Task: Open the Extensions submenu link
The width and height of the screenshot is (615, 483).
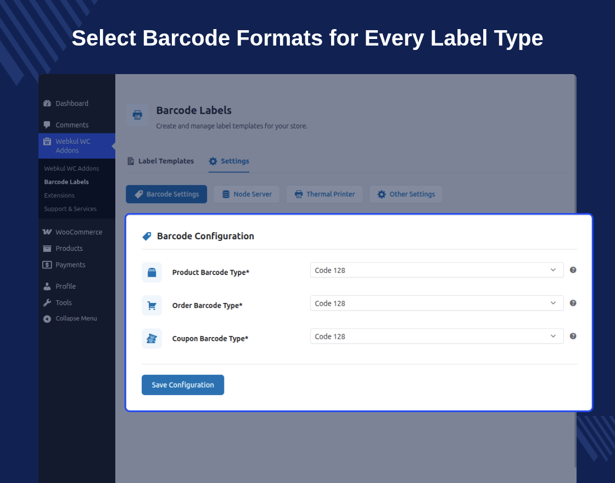Action: coord(59,195)
